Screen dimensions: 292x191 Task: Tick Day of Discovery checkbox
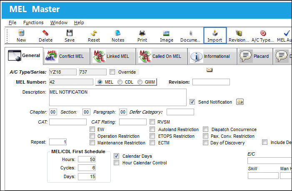click(x=206, y=143)
